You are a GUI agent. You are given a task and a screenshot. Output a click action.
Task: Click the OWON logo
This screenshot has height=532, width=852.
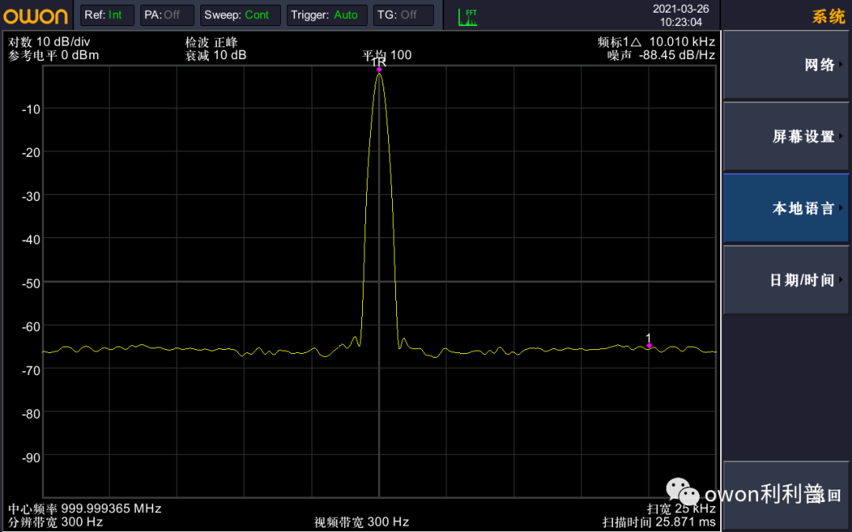pyautogui.click(x=35, y=16)
